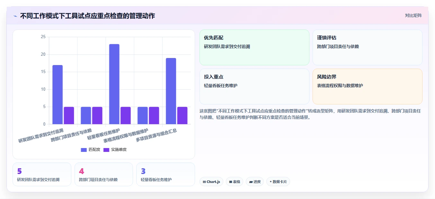435x199 pixels.
Task: Click the 匹配度 legend text
Action: 94,150
